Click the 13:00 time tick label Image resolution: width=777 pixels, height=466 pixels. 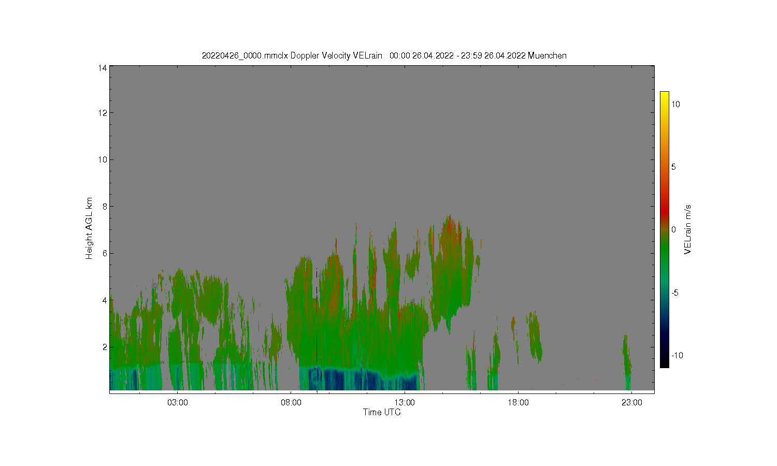(405, 403)
